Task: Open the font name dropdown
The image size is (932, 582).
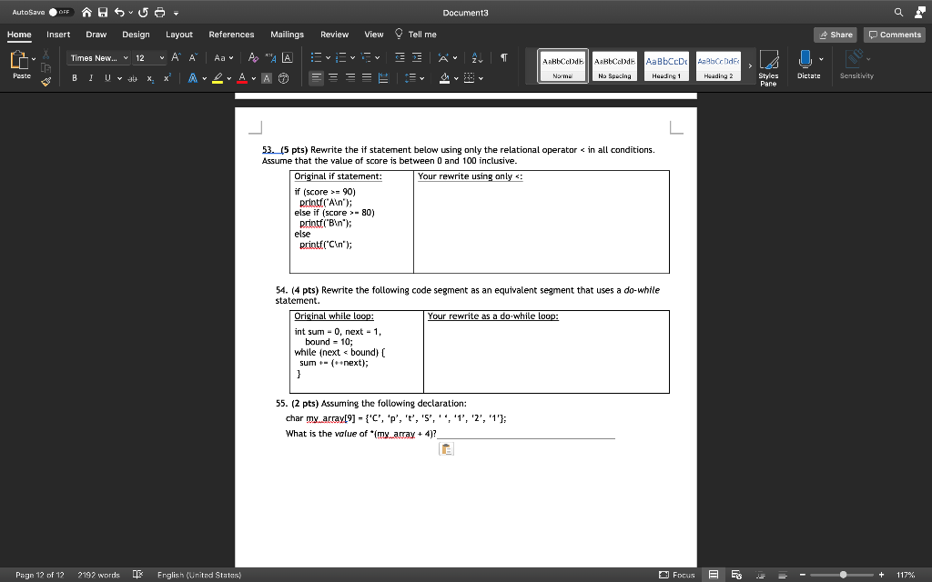Action: [126, 57]
